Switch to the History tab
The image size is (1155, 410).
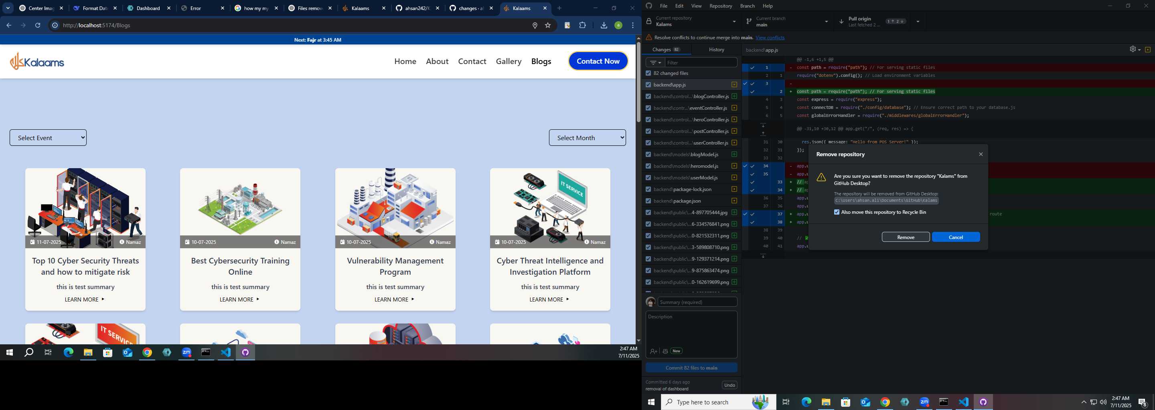pyautogui.click(x=716, y=50)
